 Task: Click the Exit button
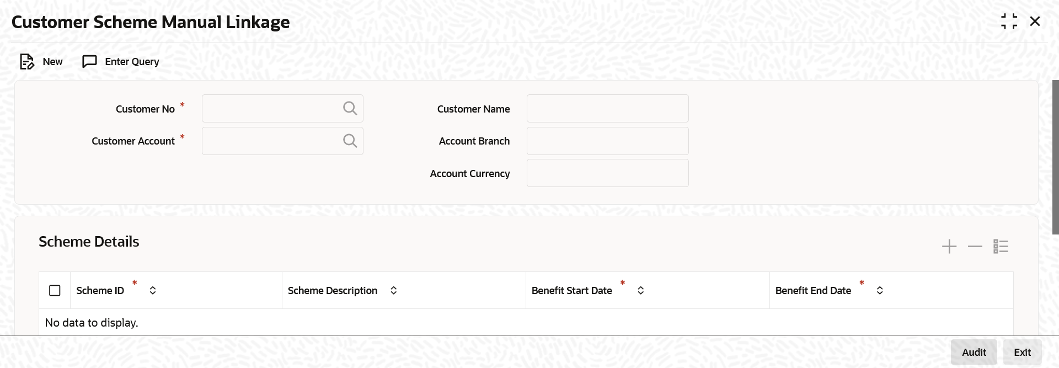point(1022,352)
